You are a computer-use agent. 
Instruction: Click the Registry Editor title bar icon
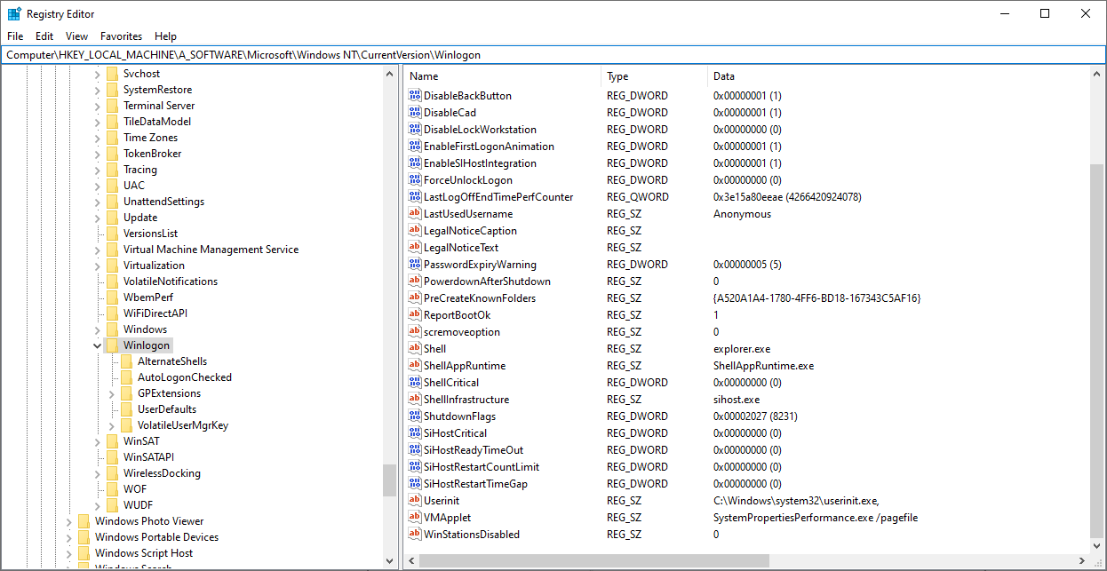[x=14, y=14]
